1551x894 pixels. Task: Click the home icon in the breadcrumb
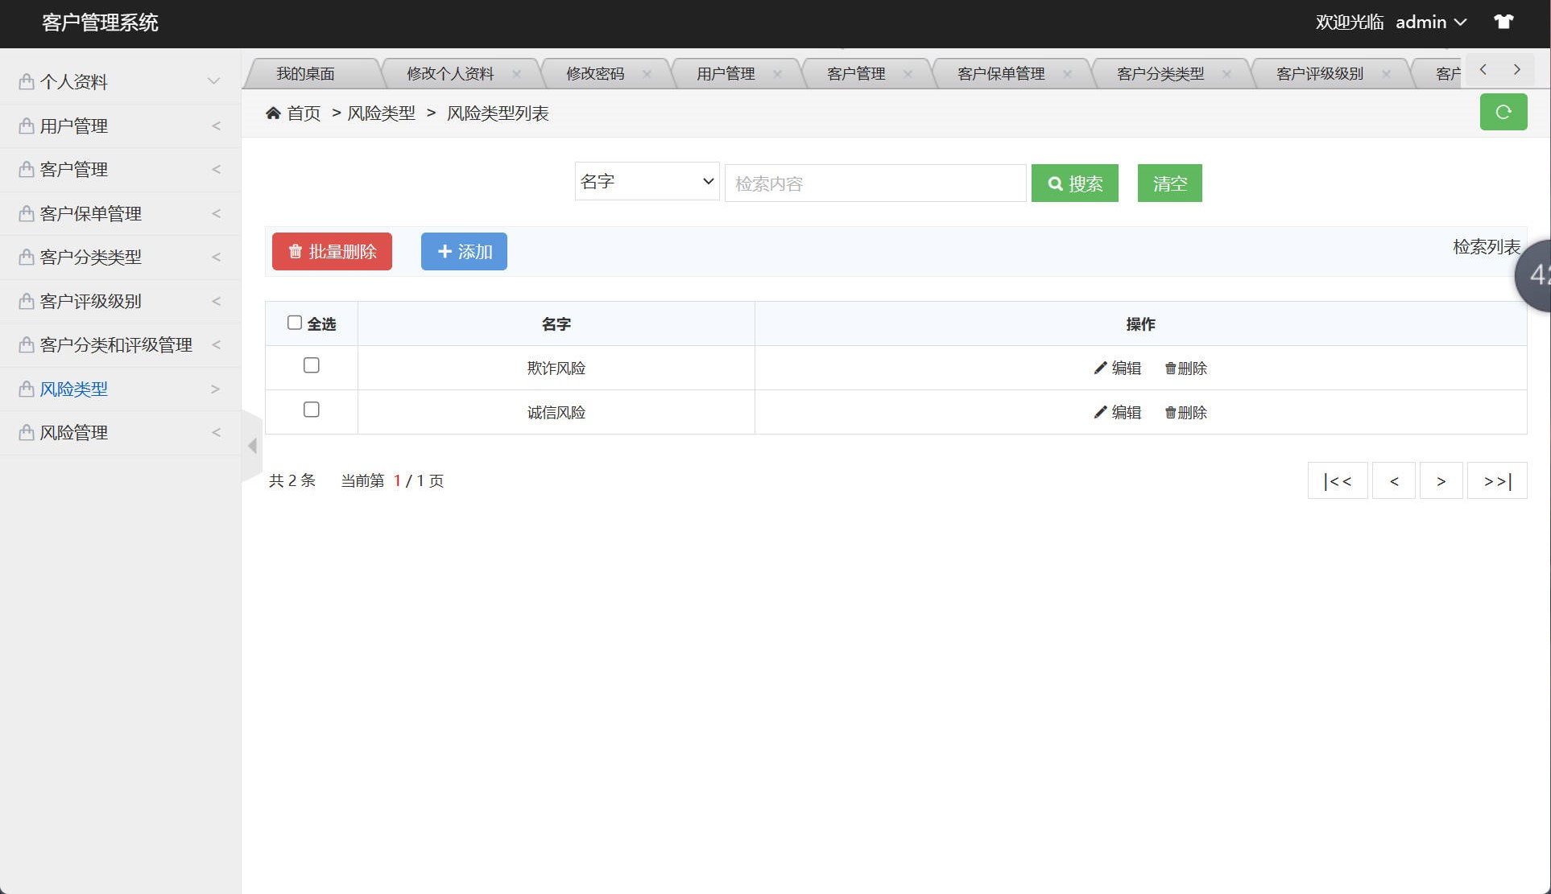[x=274, y=113]
